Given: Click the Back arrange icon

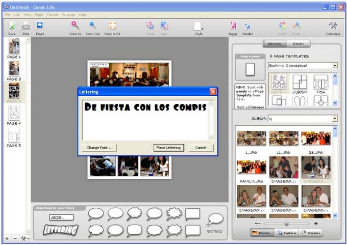Looking at the screenshot, I should coord(164,26).
